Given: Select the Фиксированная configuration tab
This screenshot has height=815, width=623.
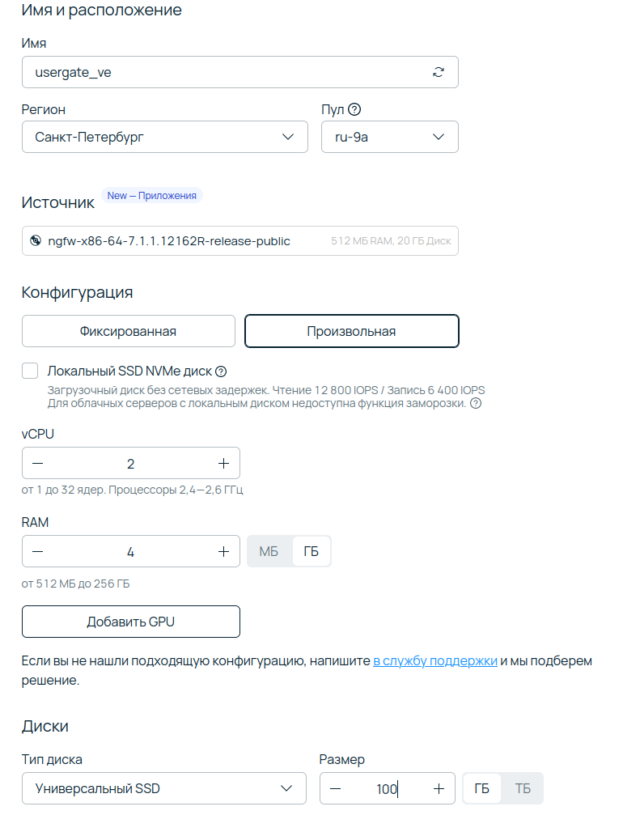Looking at the screenshot, I should pyautogui.click(x=129, y=331).
